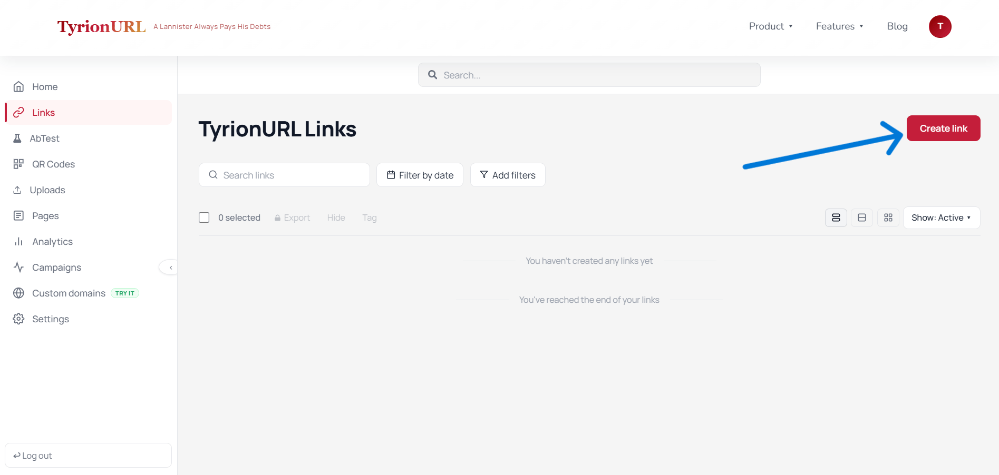Viewport: 999px width, 475px height.
Task: Select Links in the sidebar
Action: 88,113
